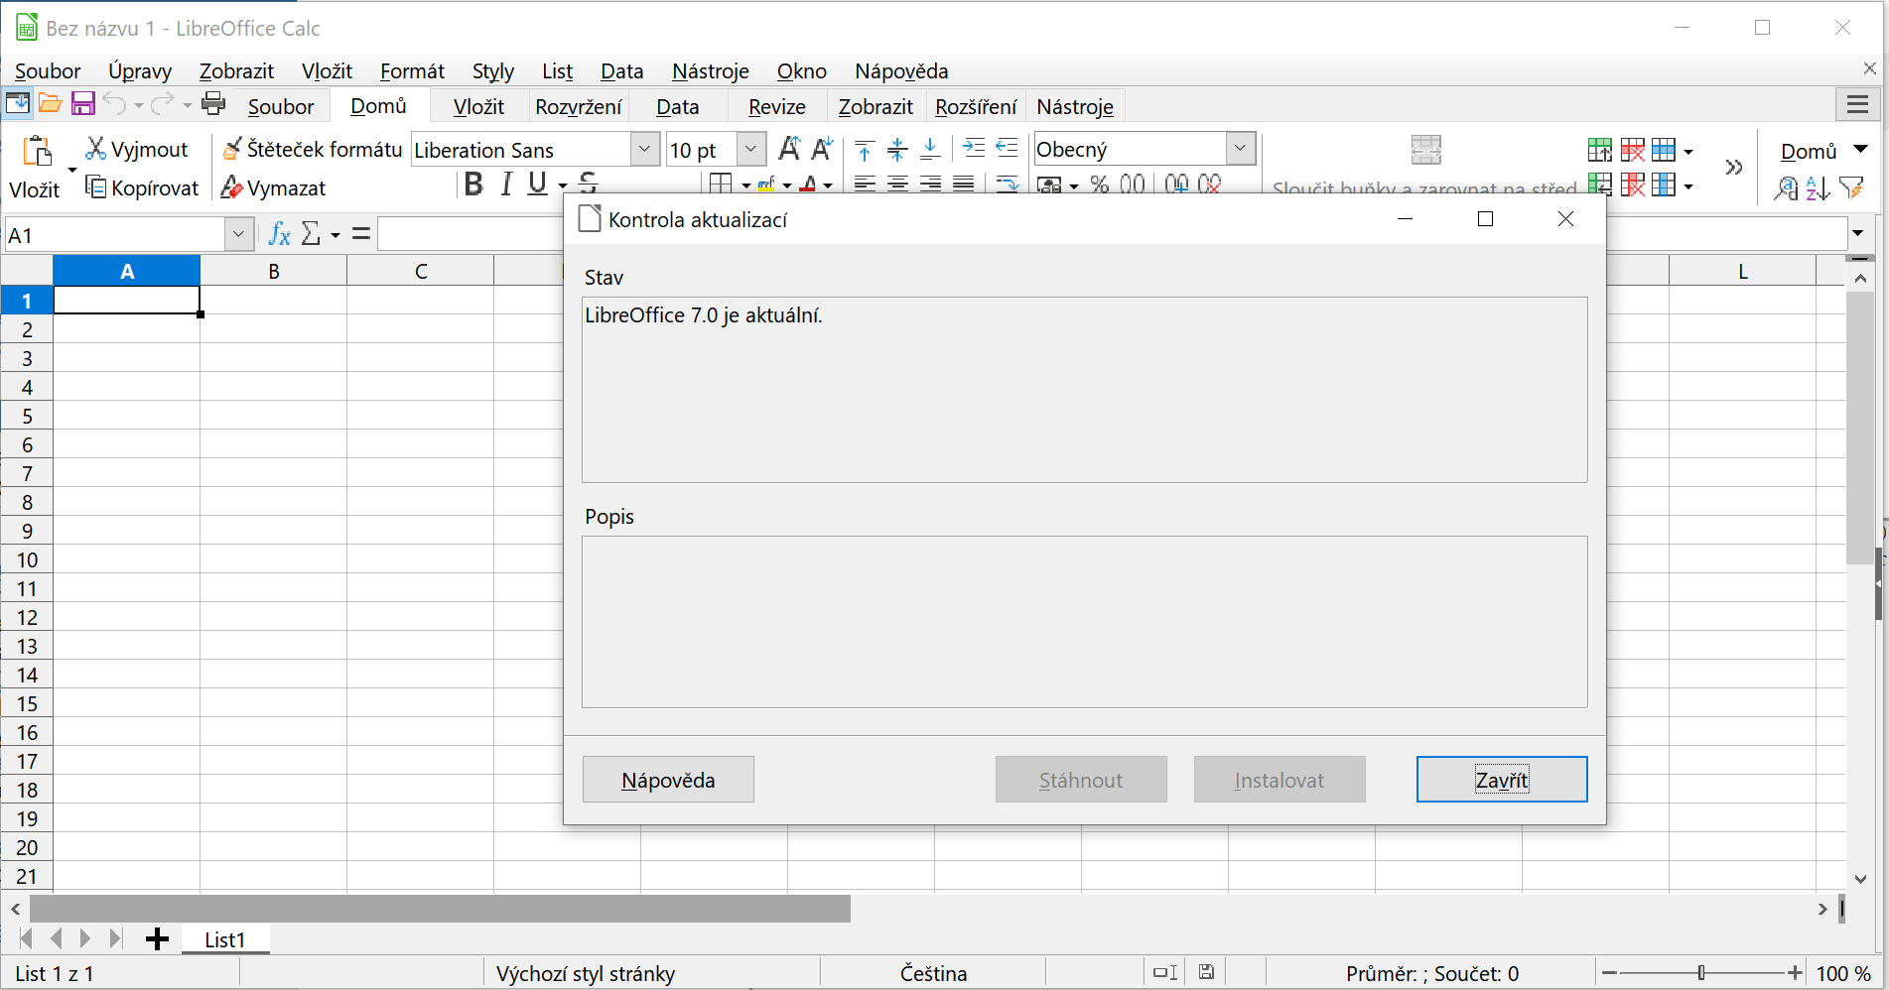
Task: Click the Stáhnout button
Action: pos(1081,780)
